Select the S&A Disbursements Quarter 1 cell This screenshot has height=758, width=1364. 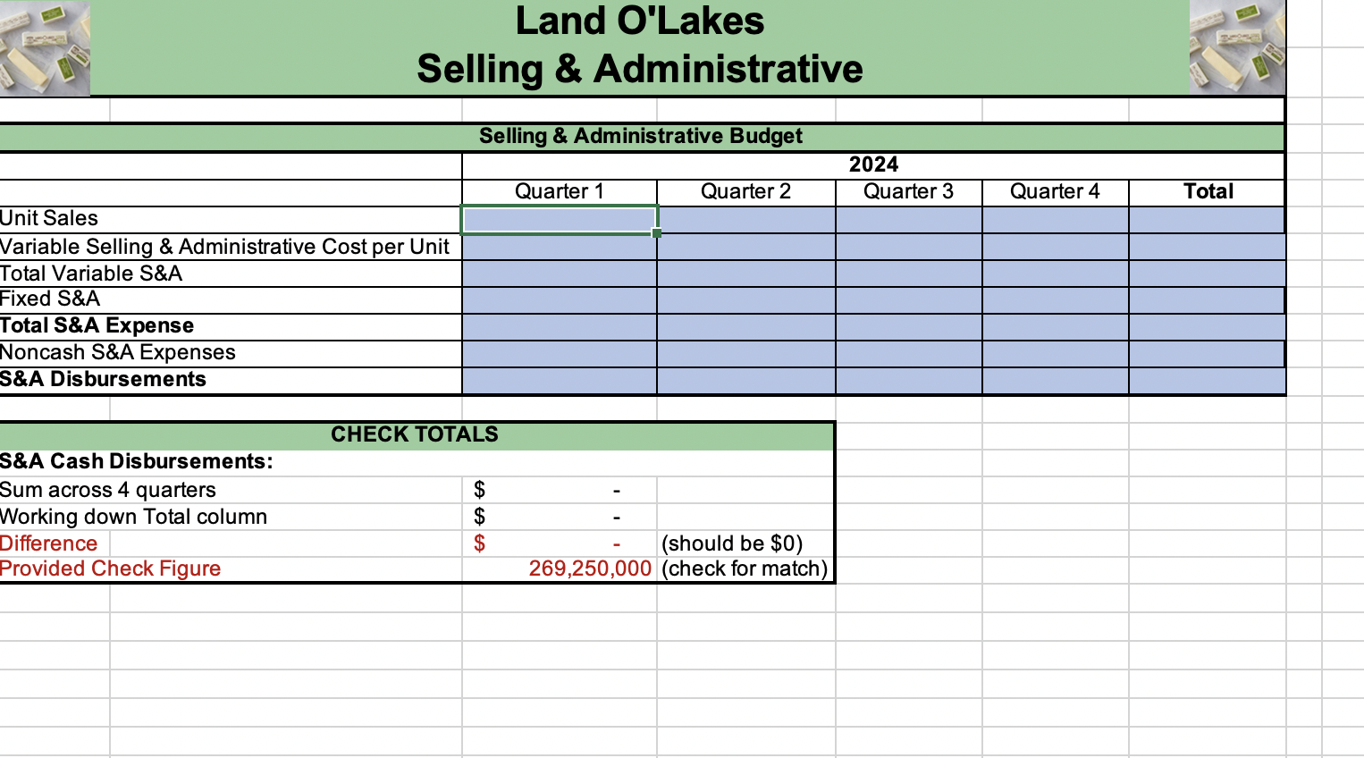click(x=560, y=381)
